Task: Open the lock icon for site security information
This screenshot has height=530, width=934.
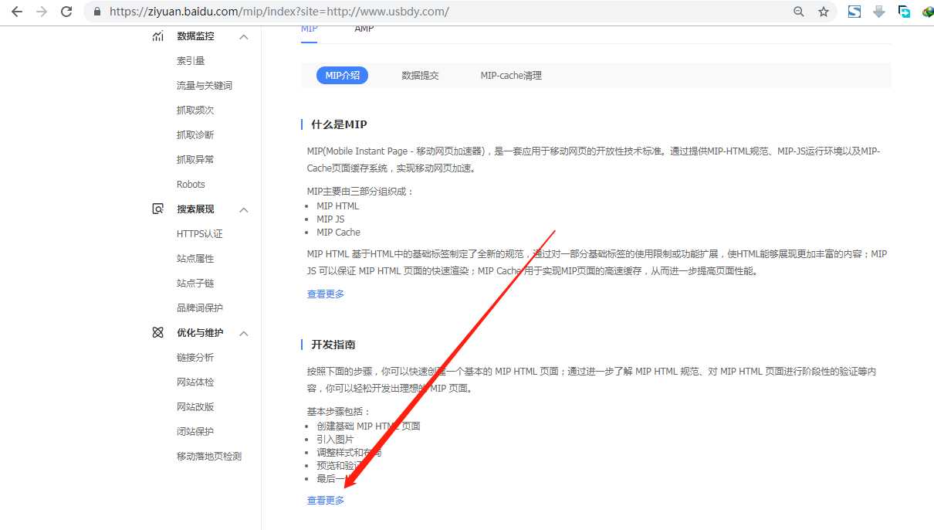Action: click(96, 12)
